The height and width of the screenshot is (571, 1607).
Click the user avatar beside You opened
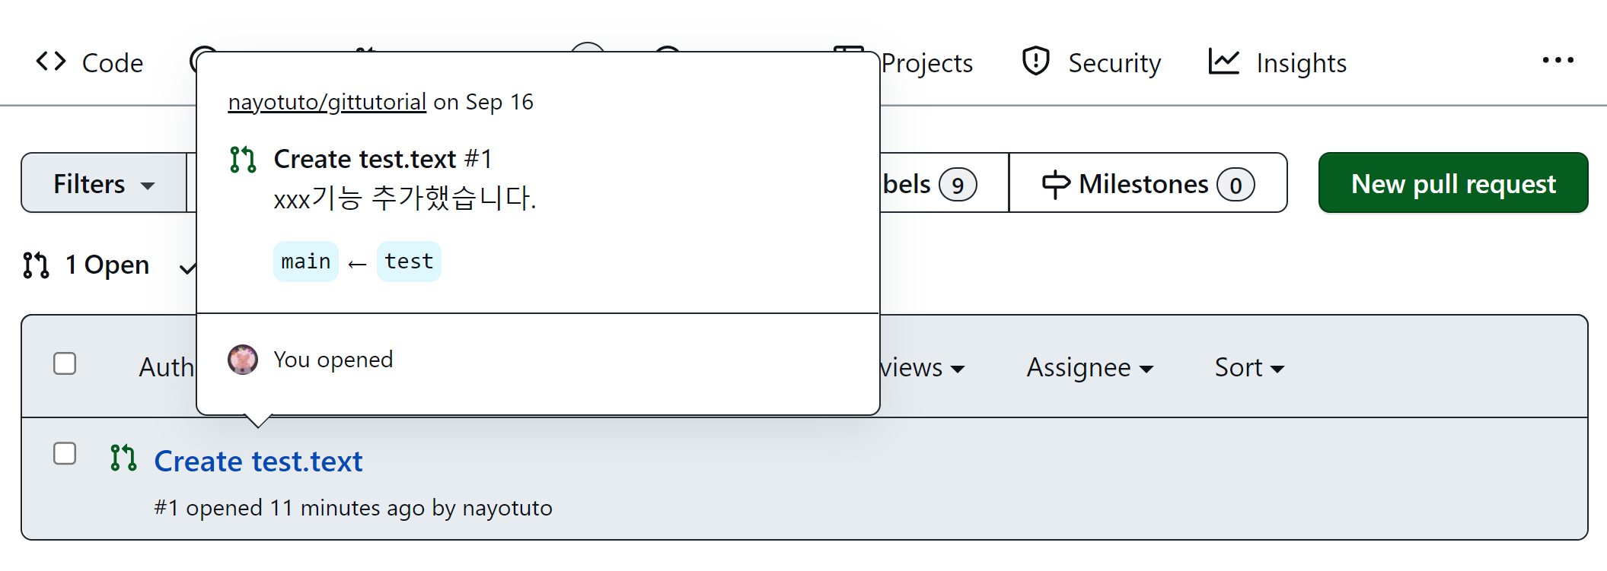pyautogui.click(x=243, y=360)
